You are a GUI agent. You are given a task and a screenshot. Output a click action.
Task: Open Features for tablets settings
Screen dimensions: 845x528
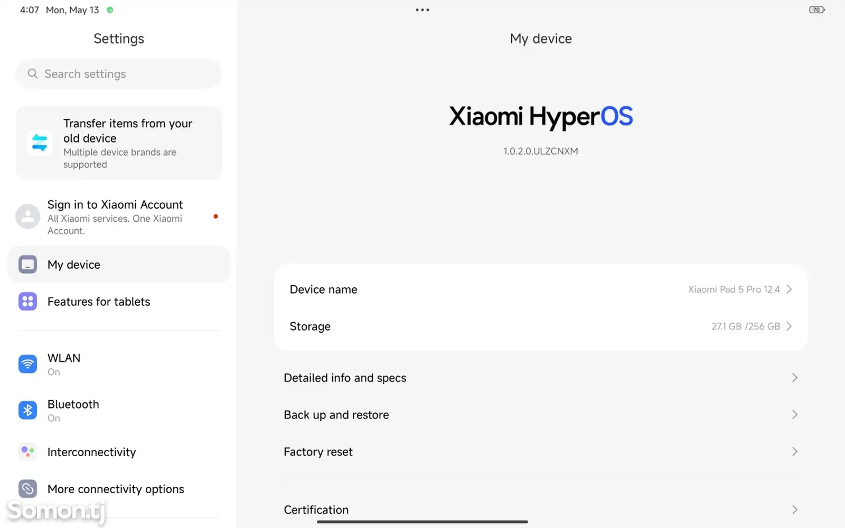(119, 301)
